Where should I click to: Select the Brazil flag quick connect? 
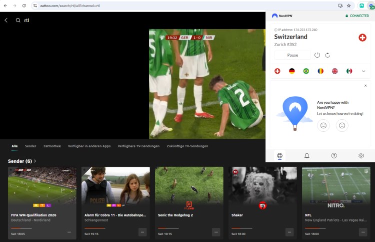pos(306,71)
